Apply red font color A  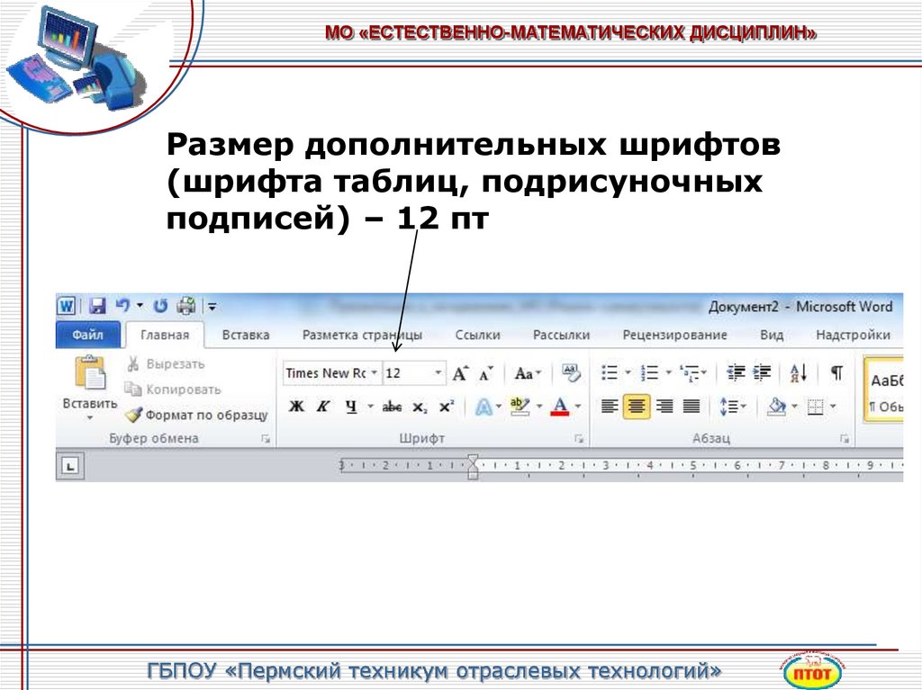560,406
